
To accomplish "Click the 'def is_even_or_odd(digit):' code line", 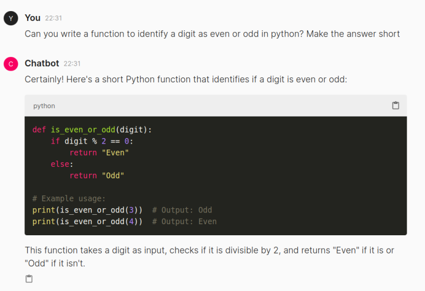I will point(92,130).
